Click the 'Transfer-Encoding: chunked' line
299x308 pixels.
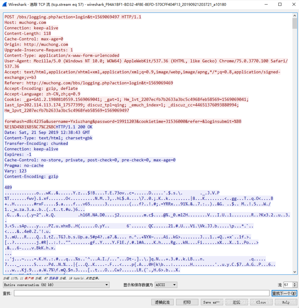point(36,143)
